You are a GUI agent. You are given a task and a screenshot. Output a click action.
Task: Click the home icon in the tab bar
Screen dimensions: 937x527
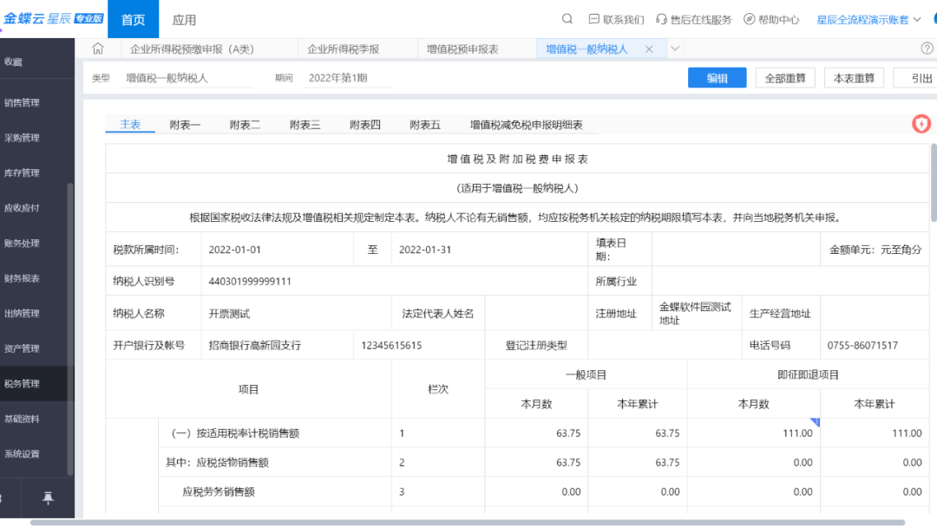97,49
